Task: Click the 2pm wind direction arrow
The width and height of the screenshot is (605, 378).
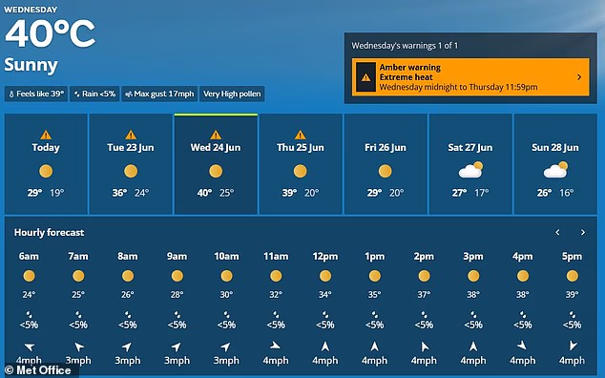Action: [424, 346]
